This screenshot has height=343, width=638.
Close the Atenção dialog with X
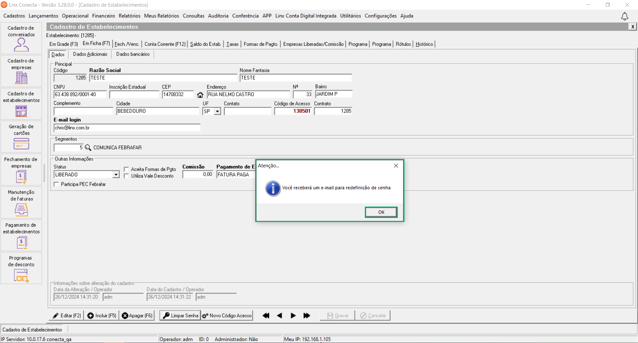(396, 166)
